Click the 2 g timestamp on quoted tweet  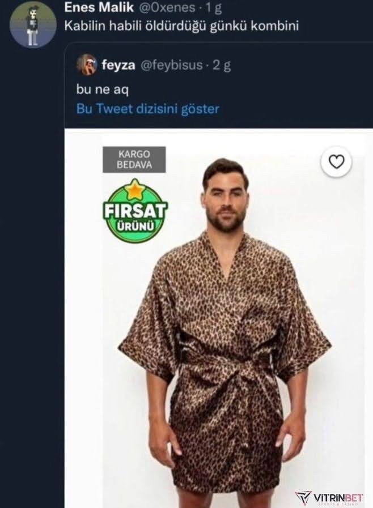[222, 65]
